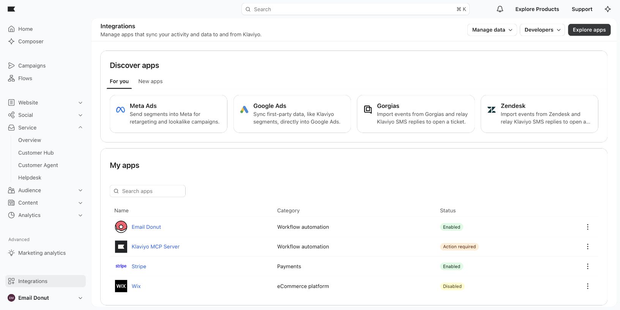Open the Stripe app link
The image size is (620, 310).
click(139, 266)
